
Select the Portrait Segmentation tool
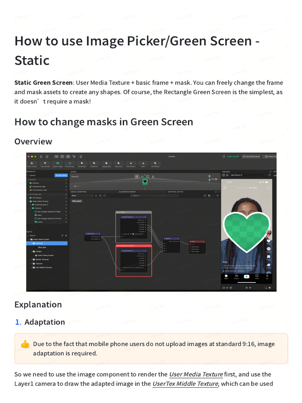coord(70,165)
